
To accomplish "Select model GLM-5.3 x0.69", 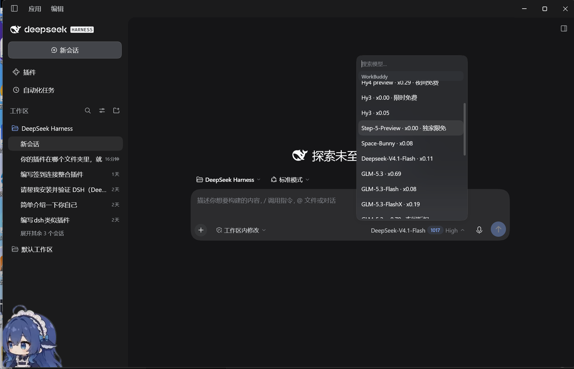I will [411, 174].
